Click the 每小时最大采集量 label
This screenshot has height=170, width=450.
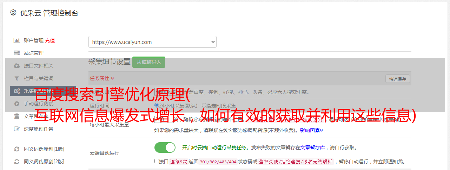tap(109, 125)
